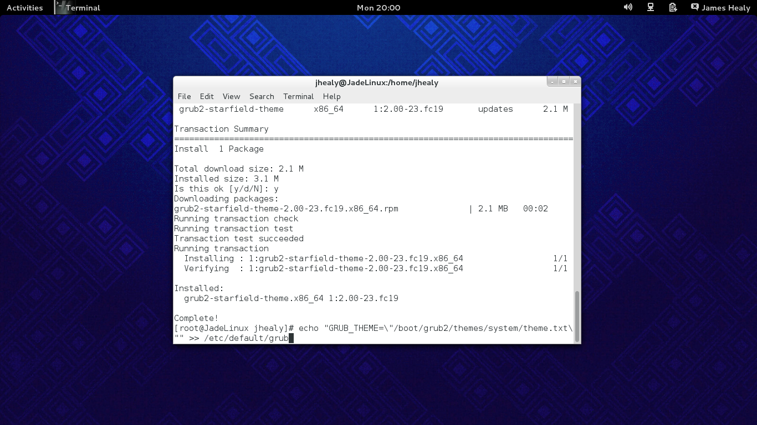757x425 pixels.
Task: Open the Activities overview
Action: point(24,8)
